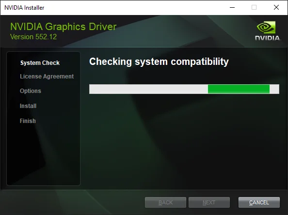The height and width of the screenshot is (215, 288).
Task: Click the empty part of progress bar
Action: pyautogui.click(x=148, y=89)
